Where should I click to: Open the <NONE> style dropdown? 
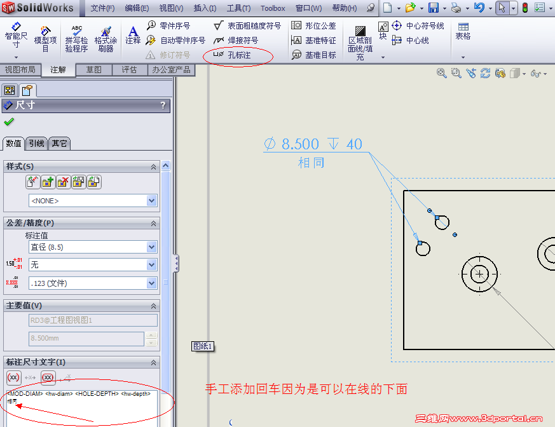(x=151, y=201)
